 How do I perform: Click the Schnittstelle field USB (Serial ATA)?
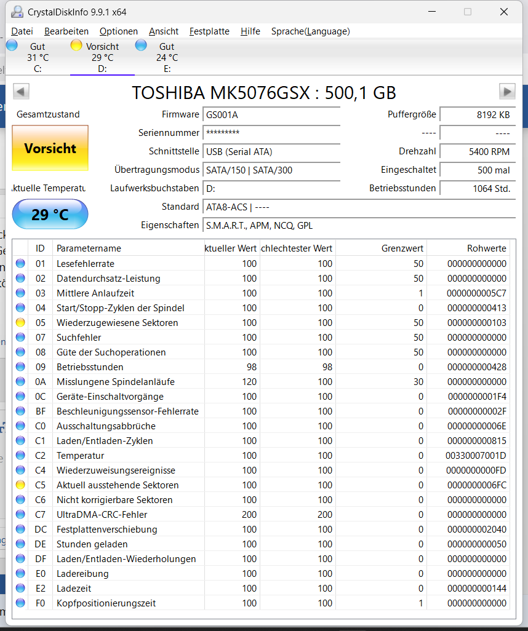pyautogui.click(x=271, y=152)
